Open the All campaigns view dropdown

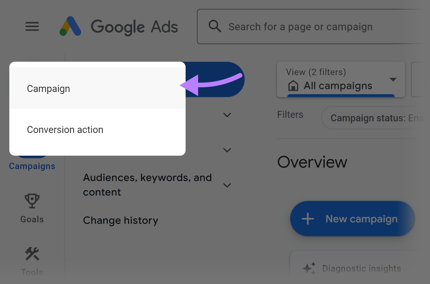pos(393,79)
